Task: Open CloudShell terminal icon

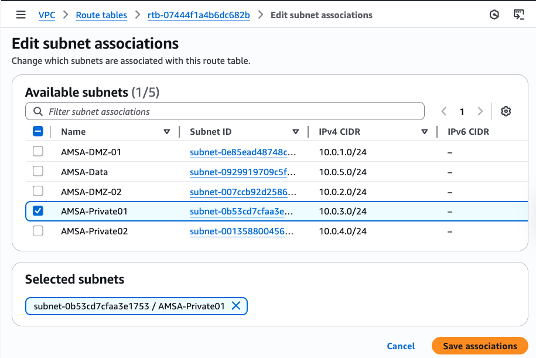Action: click(x=518, y=15)
